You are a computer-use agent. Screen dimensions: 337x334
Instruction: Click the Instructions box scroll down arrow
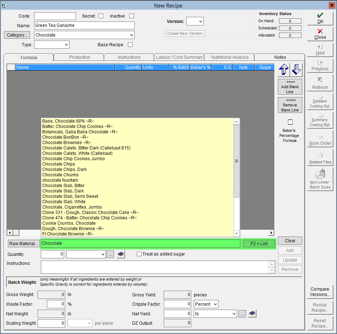(272, 270)
